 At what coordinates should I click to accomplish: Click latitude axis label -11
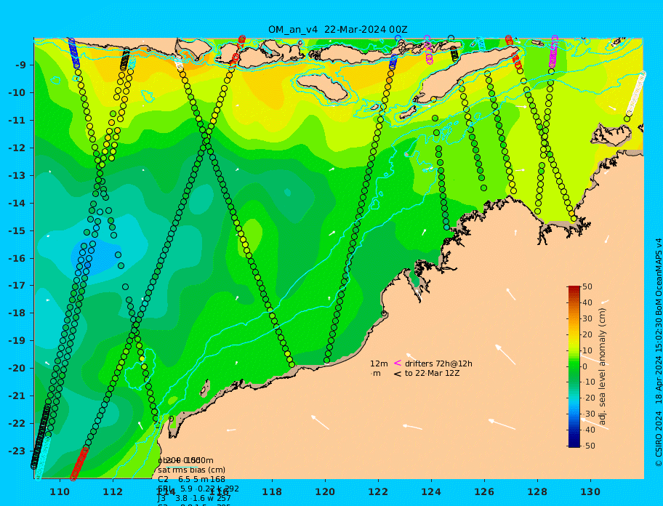click(x=17, y=120)
